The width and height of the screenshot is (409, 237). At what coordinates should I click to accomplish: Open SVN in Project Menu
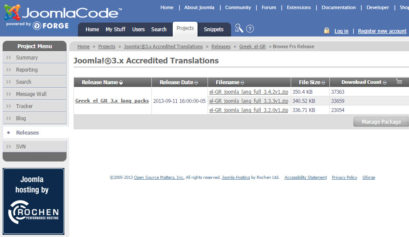coord(34,146)
